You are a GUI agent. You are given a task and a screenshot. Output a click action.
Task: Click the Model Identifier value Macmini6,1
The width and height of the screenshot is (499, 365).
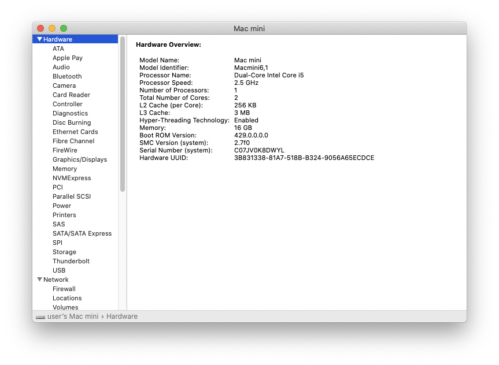(251, 68)
